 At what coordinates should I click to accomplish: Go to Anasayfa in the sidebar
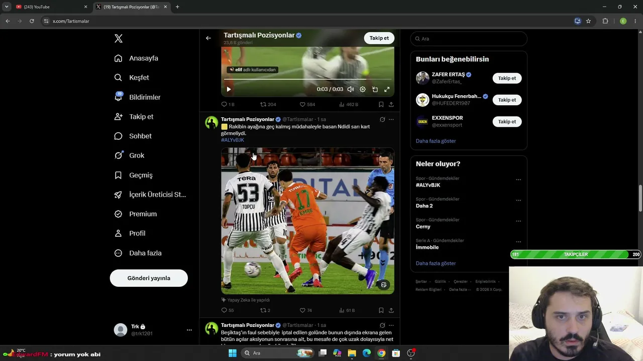[x=136, y=58]
